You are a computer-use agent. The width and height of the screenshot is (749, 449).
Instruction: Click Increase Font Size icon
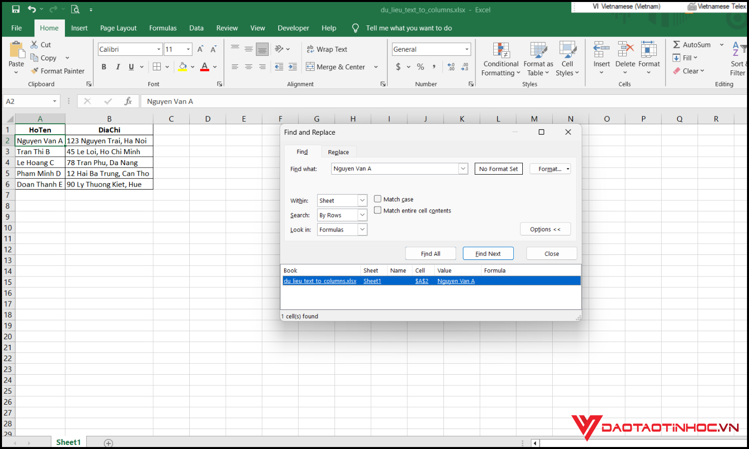pyautogui.click(x=200, y=49)
